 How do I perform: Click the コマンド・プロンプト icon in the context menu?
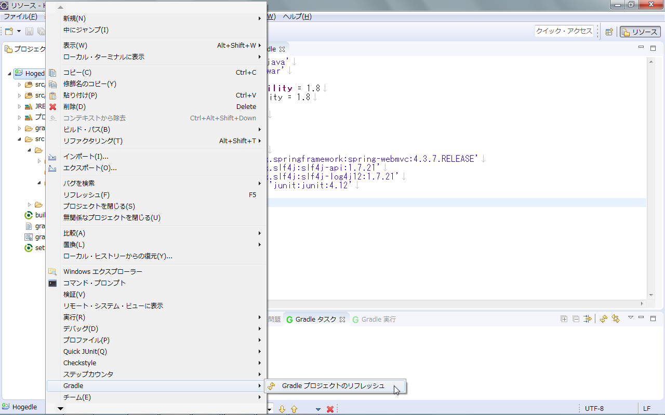tap(52, 283)
